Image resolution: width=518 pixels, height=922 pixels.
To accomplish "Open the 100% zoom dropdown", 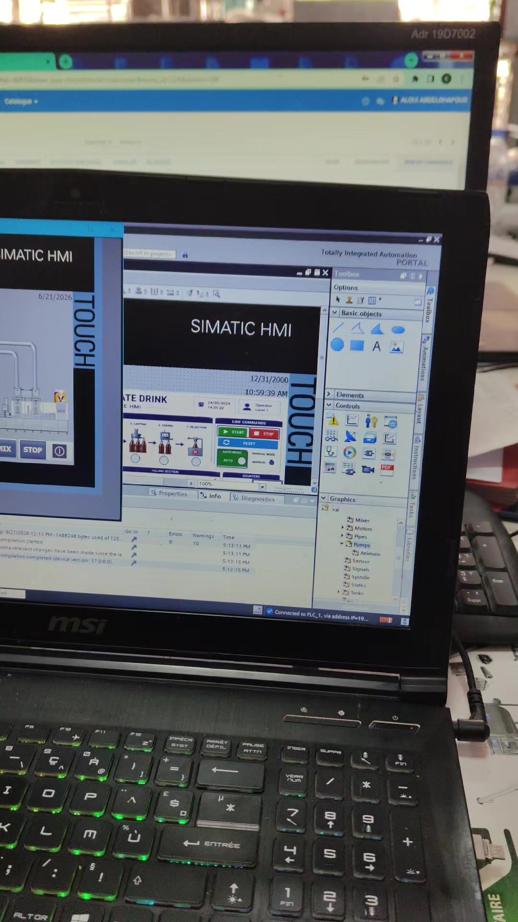I will (262, 487).
